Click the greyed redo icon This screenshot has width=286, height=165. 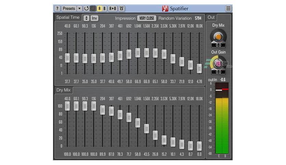[x=93, y=9]
